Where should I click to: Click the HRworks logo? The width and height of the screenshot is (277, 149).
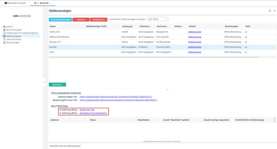(x=22, y=16)
